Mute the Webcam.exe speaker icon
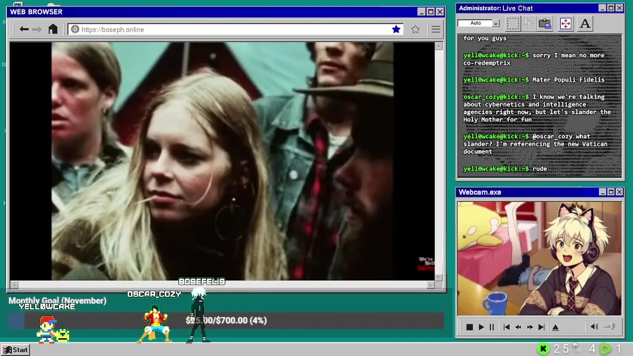This screenshot has width=633, height=356. 594,327
